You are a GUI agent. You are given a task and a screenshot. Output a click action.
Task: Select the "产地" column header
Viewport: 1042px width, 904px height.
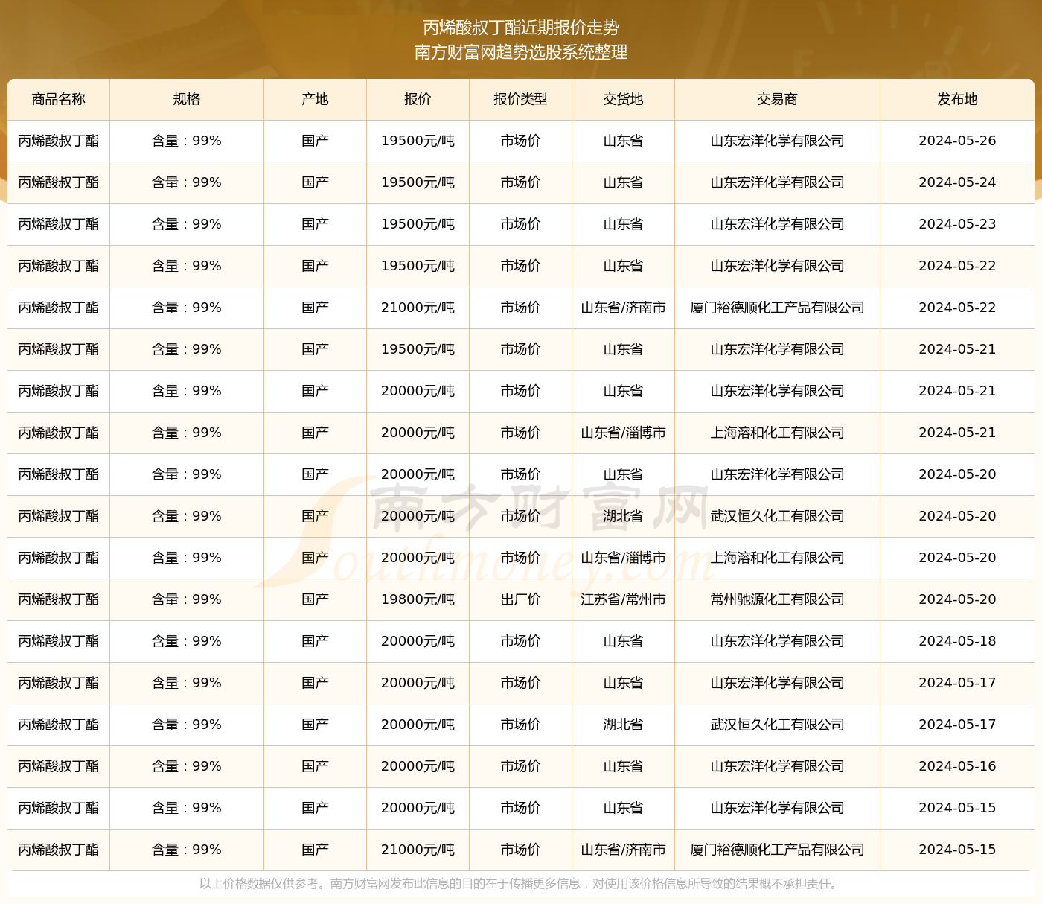tap(316, 99)
